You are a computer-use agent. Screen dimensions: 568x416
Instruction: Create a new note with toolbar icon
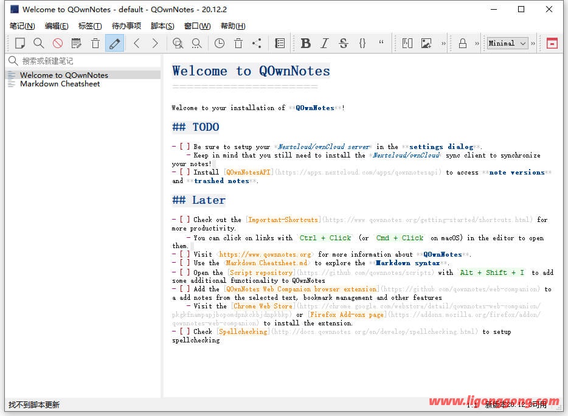click(19, 43)
